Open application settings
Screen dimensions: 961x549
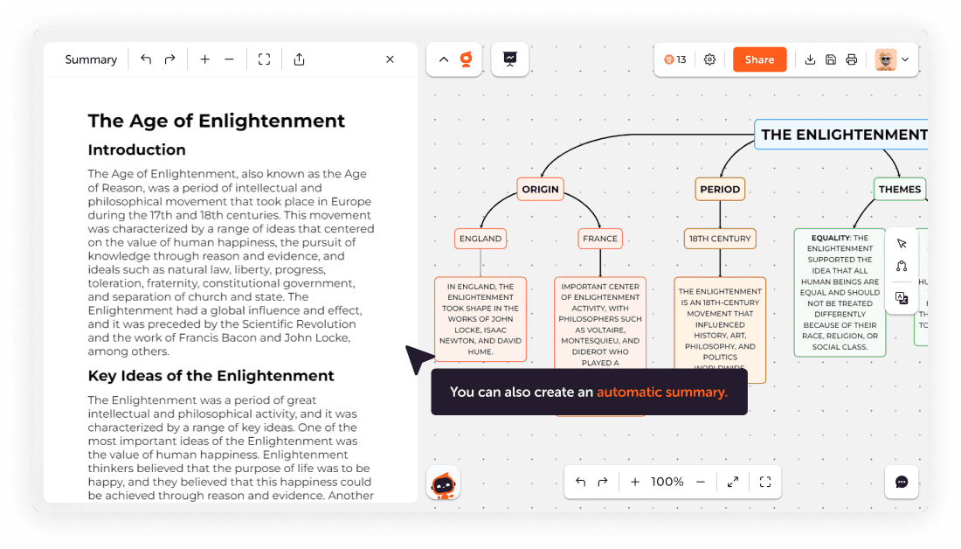(x=709, y=59)
